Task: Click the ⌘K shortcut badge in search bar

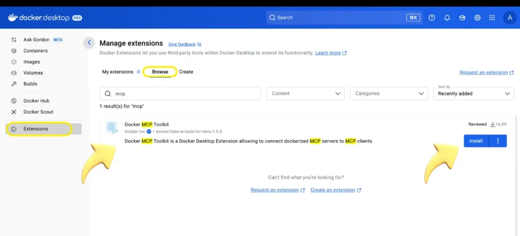Action: pyautogui.click(x=413, y=18)
